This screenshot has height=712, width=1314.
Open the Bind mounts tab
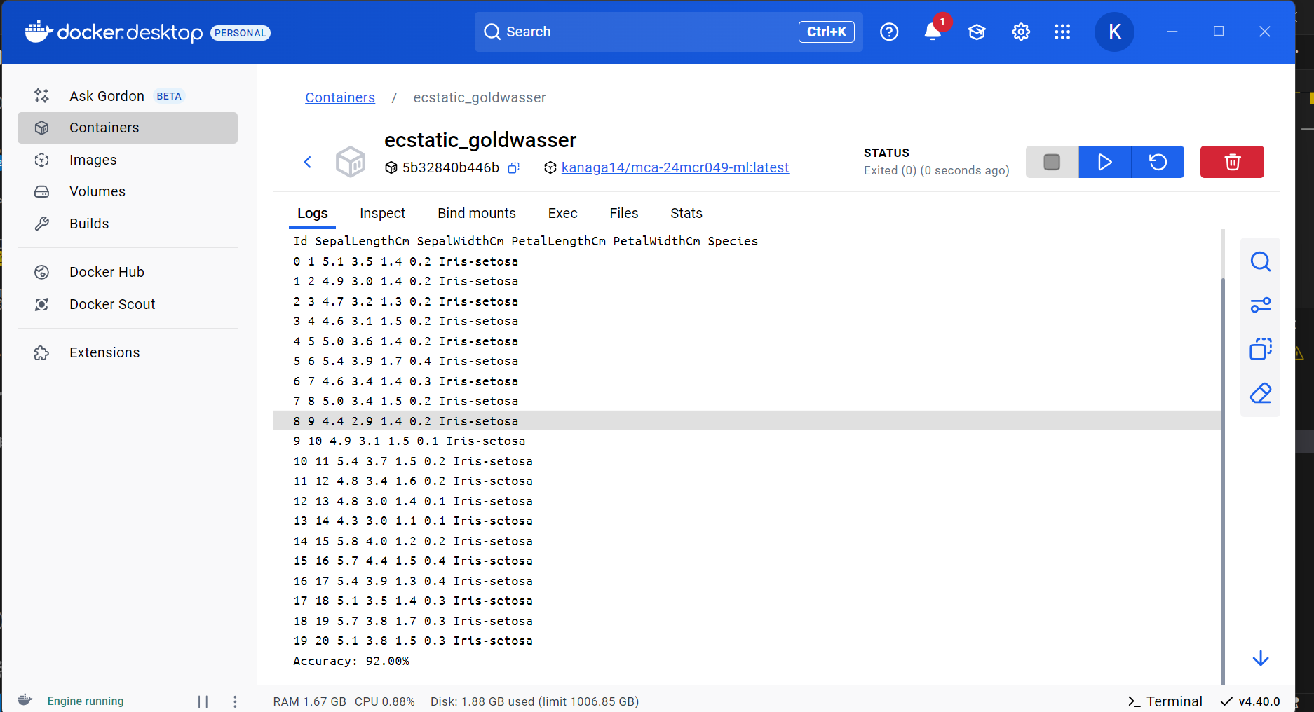point(477,213)
